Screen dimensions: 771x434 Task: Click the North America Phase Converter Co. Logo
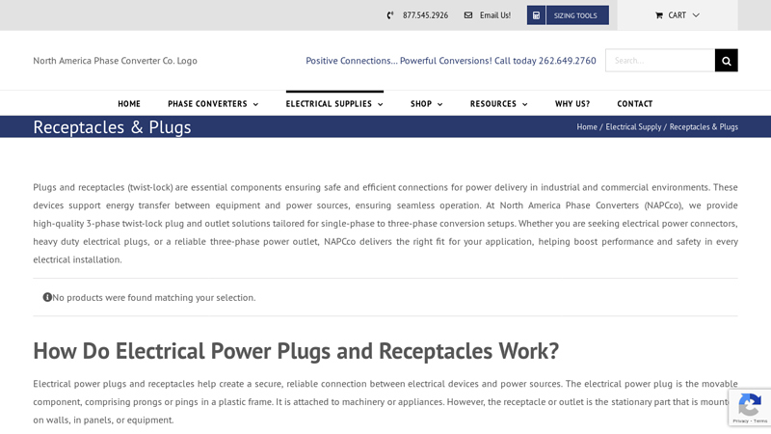pyautogui.click(x=115, y=61)
